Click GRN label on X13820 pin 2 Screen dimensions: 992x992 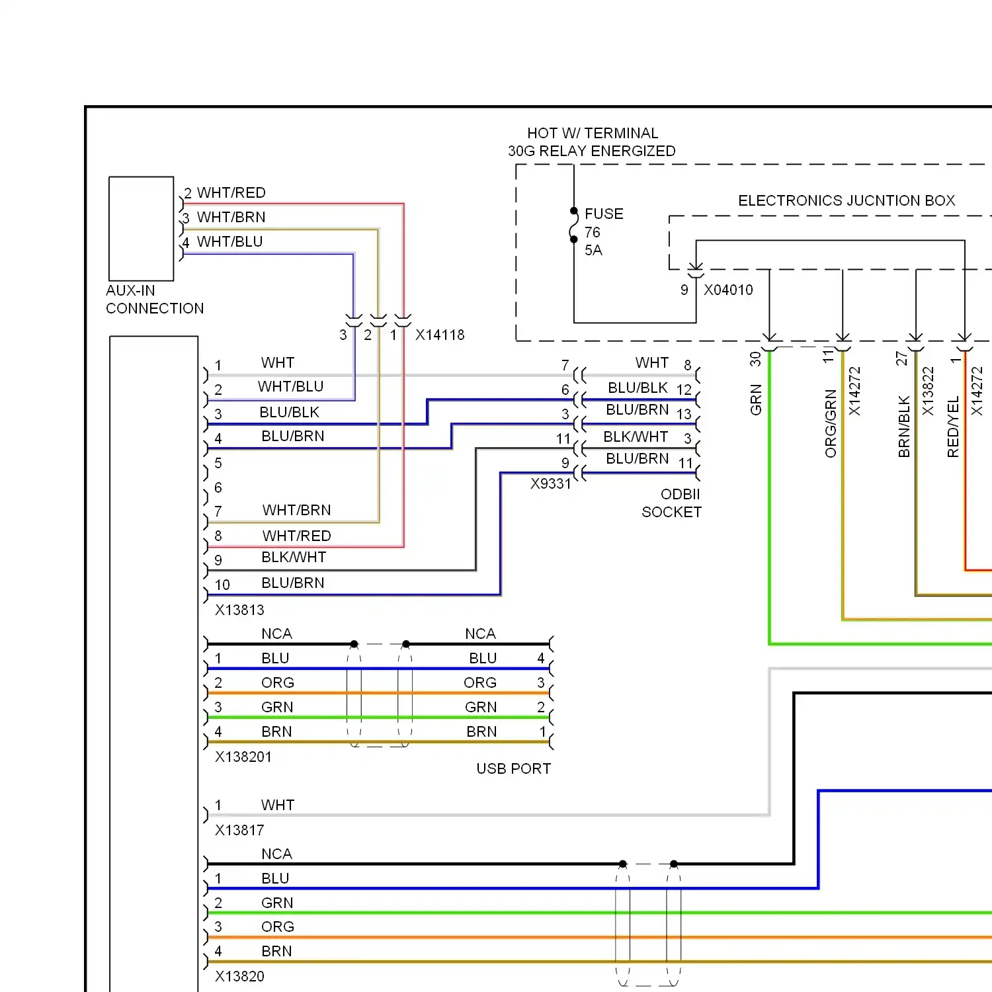(277, 903)
